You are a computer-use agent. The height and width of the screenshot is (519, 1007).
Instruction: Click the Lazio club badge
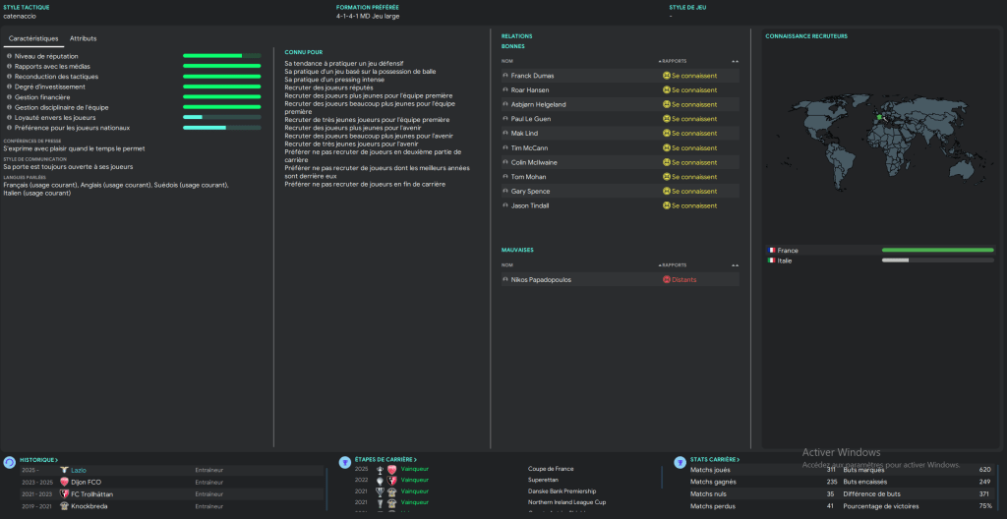pyautogui.click(x=65, y=471)
